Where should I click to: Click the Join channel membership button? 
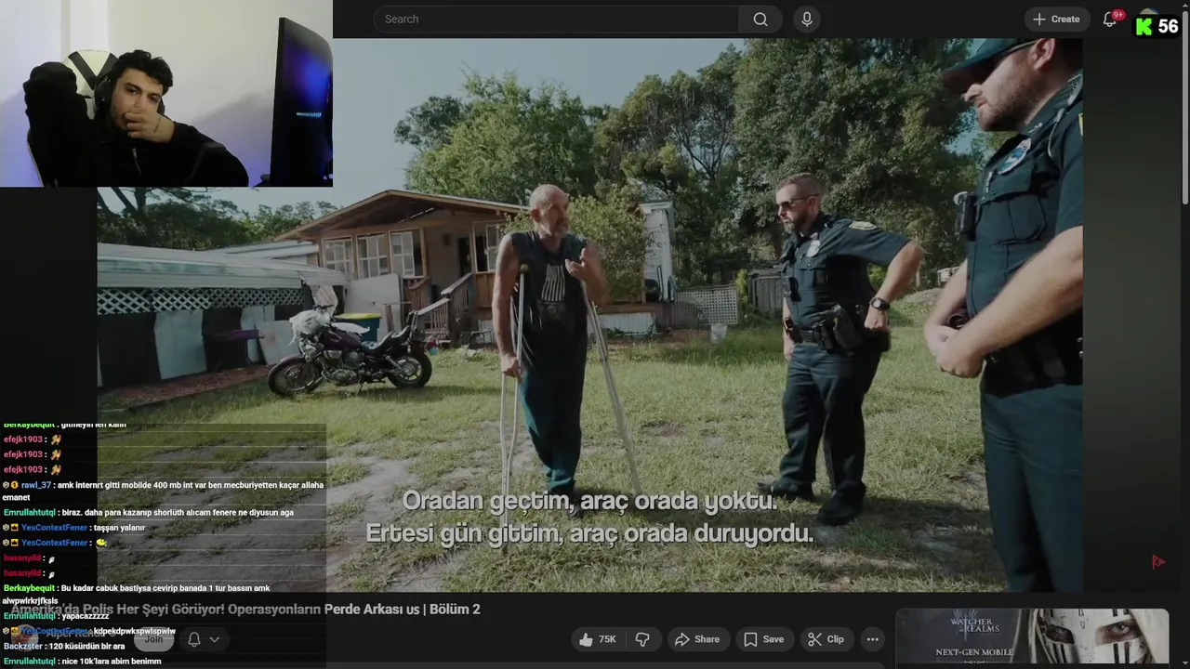coord(153,639)
